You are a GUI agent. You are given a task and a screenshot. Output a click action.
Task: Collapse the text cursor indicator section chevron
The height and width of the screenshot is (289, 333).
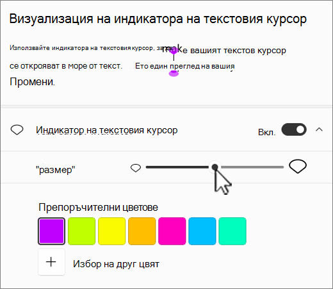pyautogui.click(x=319, y=129)
